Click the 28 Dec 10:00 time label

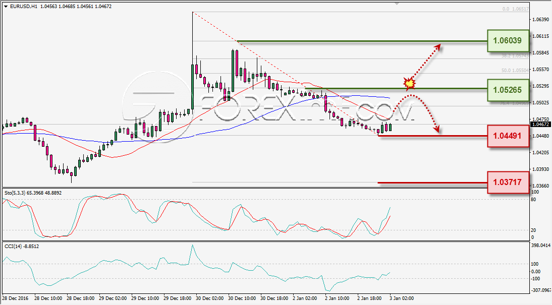(x=48, y=298)
